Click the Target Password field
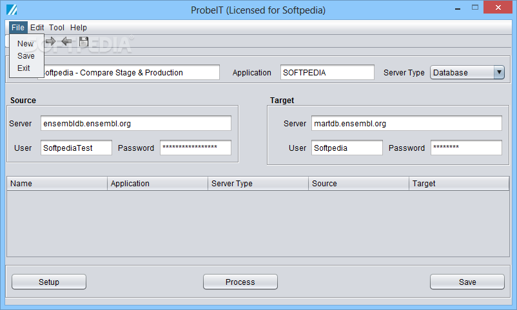Screen dimensions: 517x310 (466, 148)
